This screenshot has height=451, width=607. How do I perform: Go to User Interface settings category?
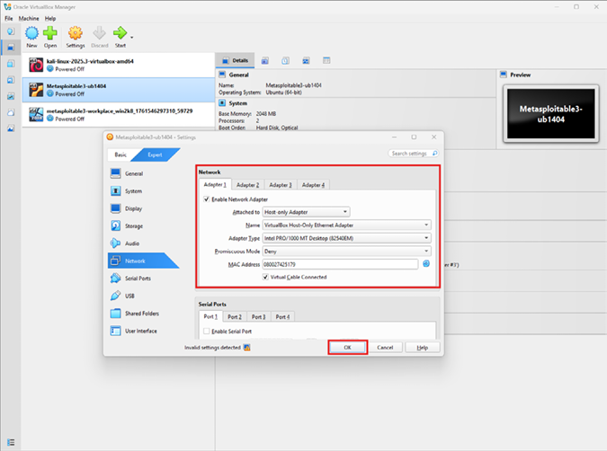coord(141,331)
